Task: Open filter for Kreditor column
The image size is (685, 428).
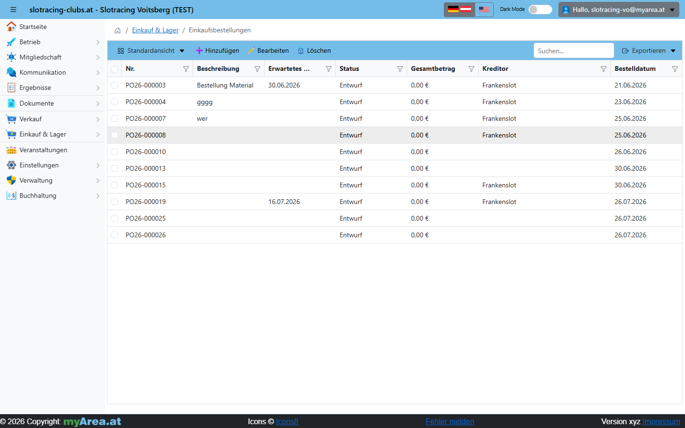Action: (x=604, y=69)
